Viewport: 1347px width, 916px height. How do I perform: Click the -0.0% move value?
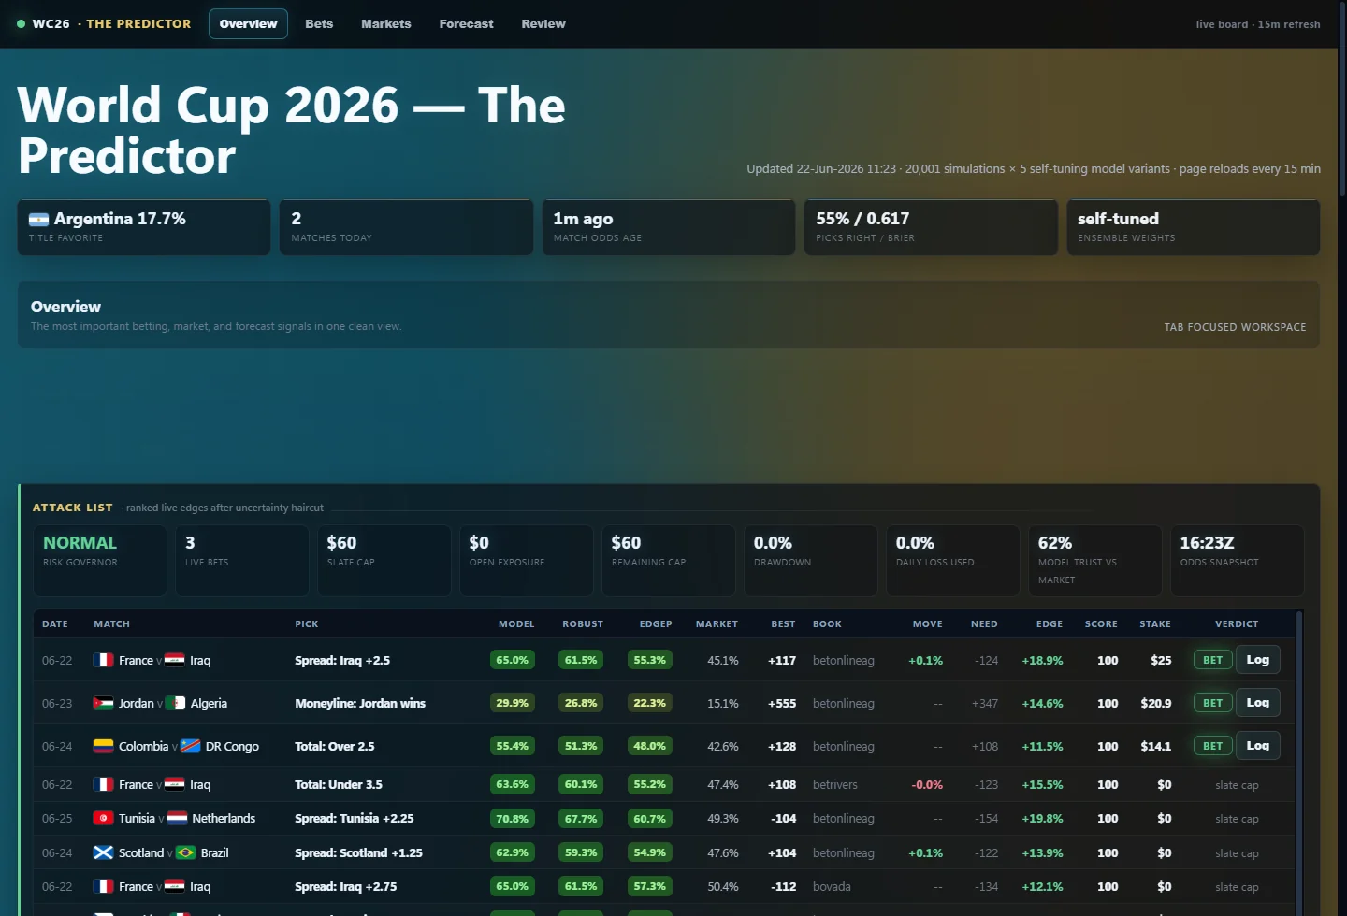[x=927, y=785]
